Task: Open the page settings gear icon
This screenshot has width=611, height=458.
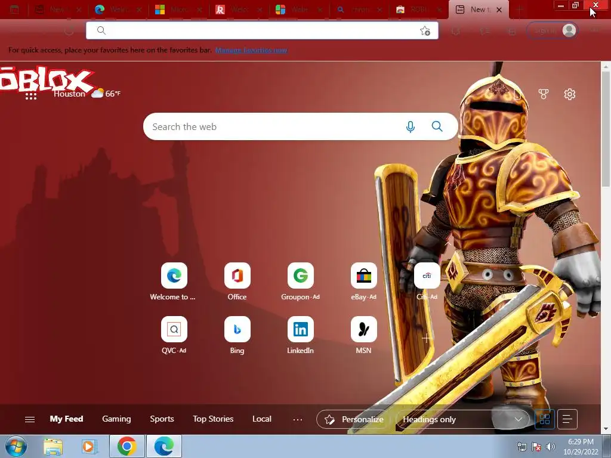Action: click(570, 94)
